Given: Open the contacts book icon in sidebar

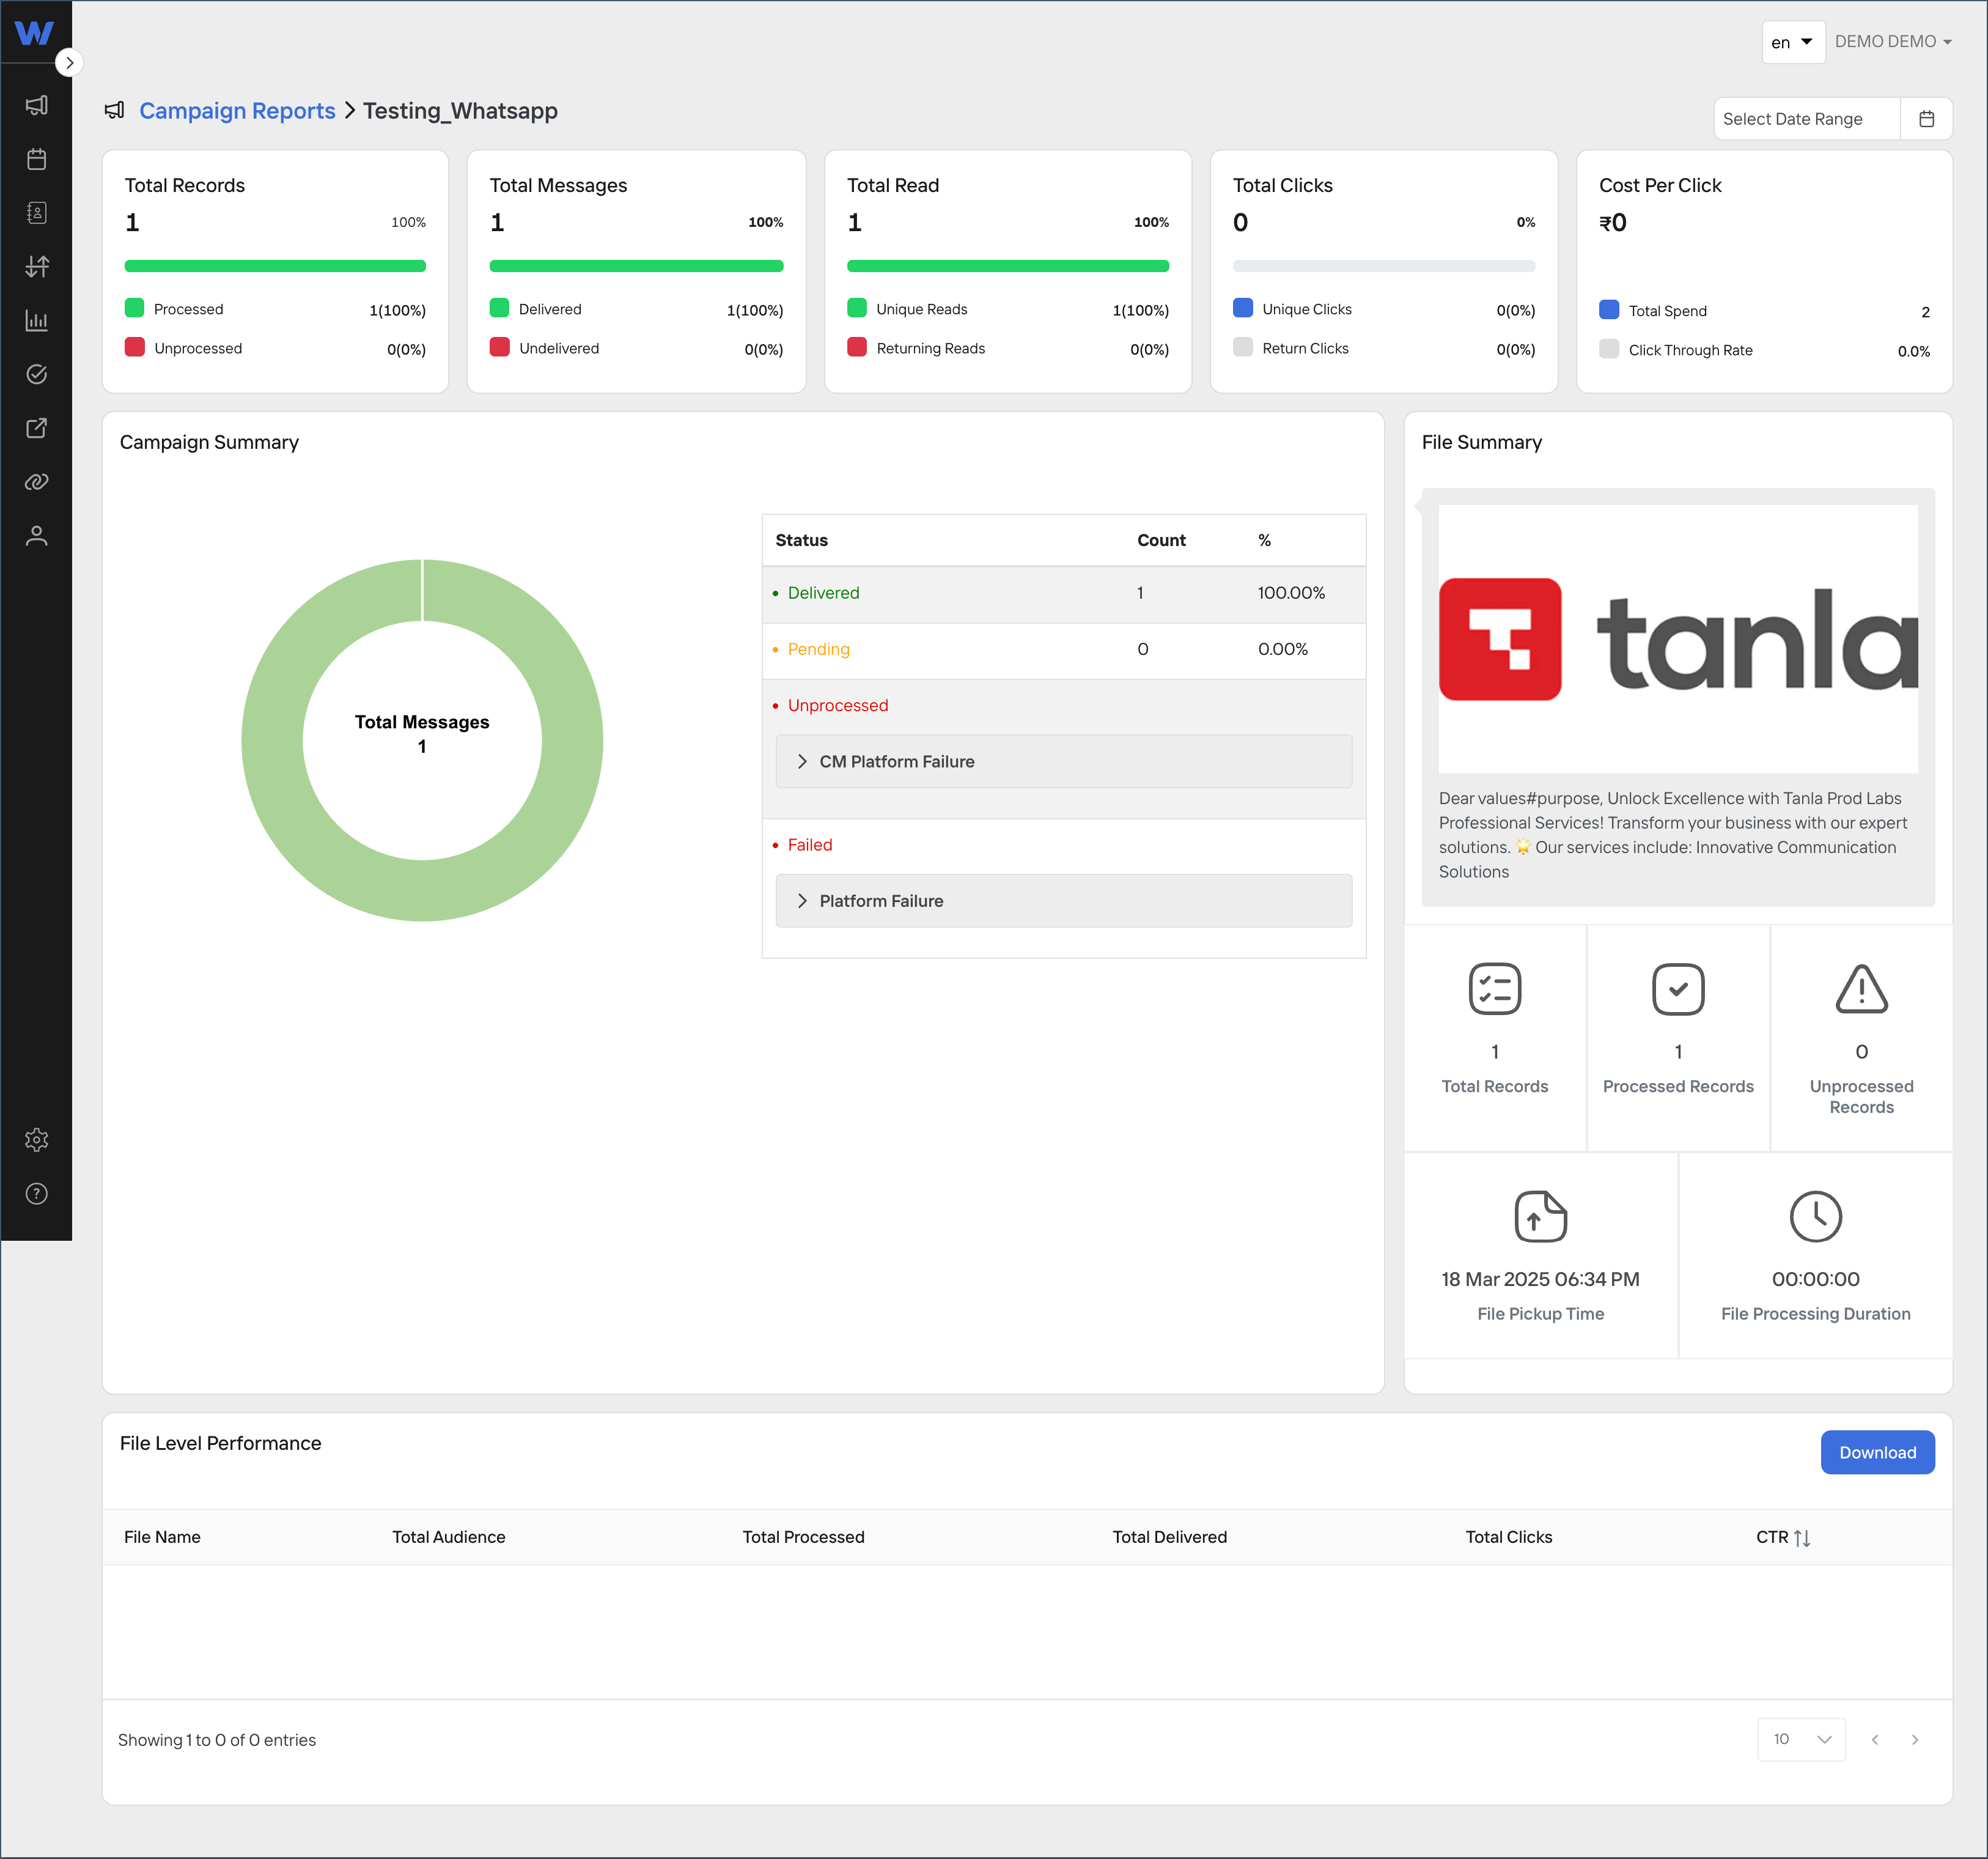Looking at the screenshot, I should pos(37,212).
